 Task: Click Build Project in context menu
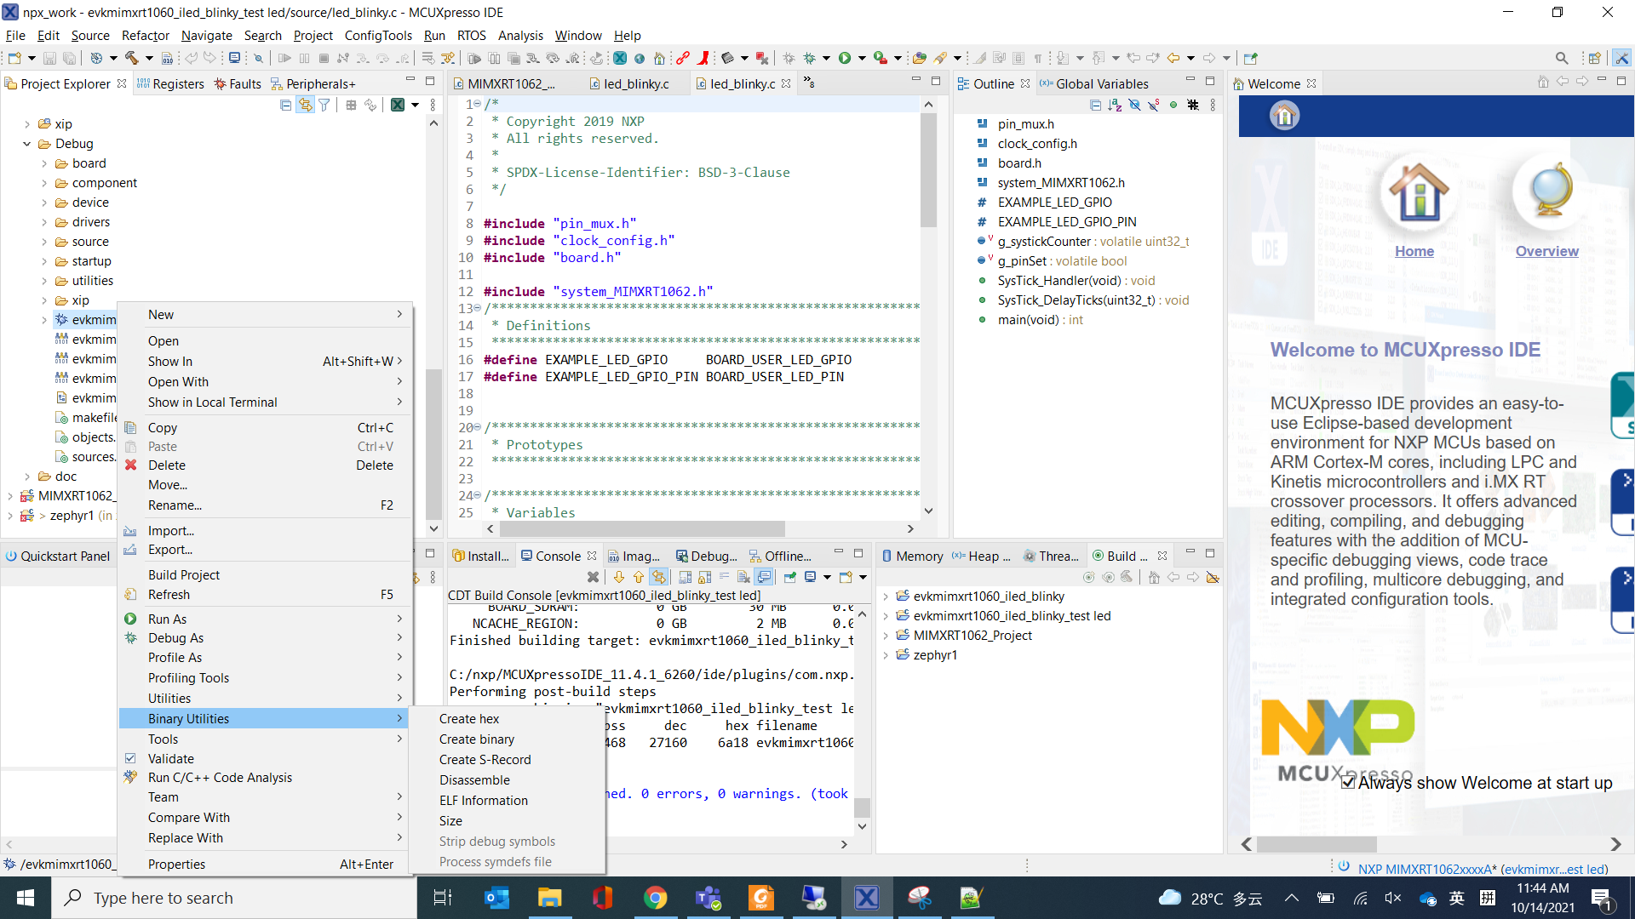pyautogui.click(x=183, y=575)
